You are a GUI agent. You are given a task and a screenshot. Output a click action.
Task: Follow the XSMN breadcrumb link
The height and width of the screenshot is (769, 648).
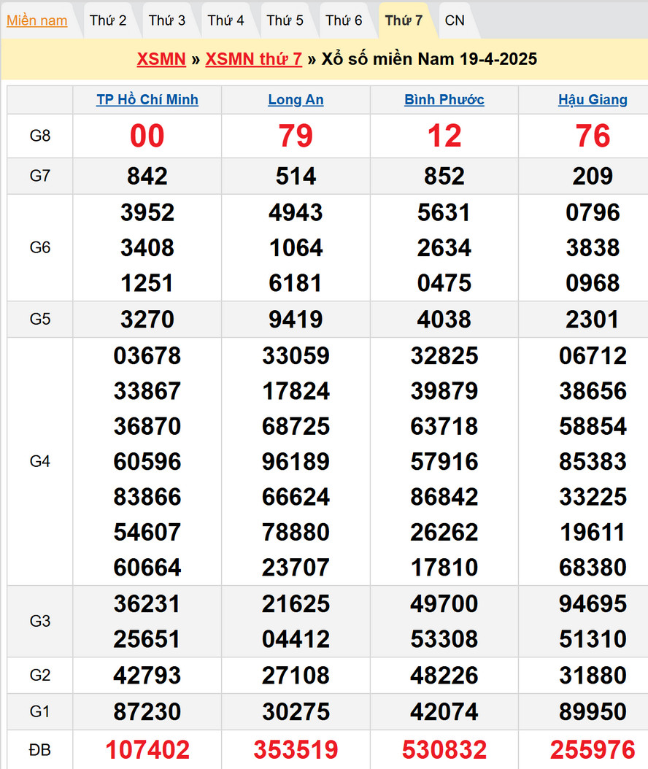161,59
